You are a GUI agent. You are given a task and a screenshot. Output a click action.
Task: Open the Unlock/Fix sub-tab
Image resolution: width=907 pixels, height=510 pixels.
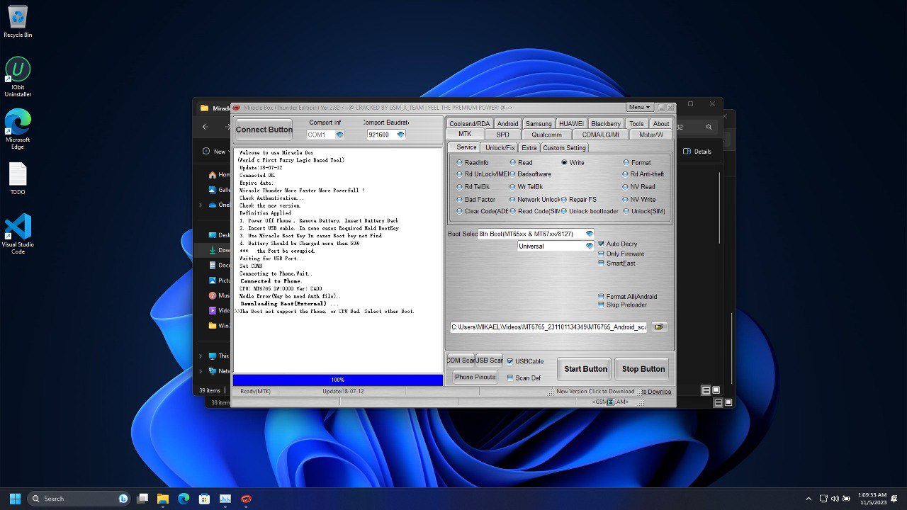click(500, 147)
